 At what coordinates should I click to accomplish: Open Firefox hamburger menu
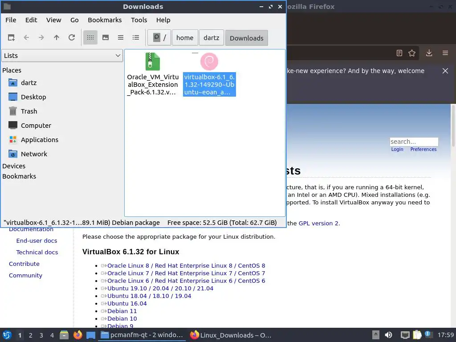(445, 53)
